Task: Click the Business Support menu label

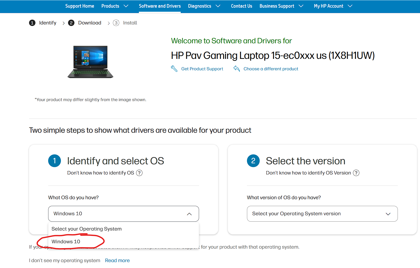Action: [x=277, y=6]
